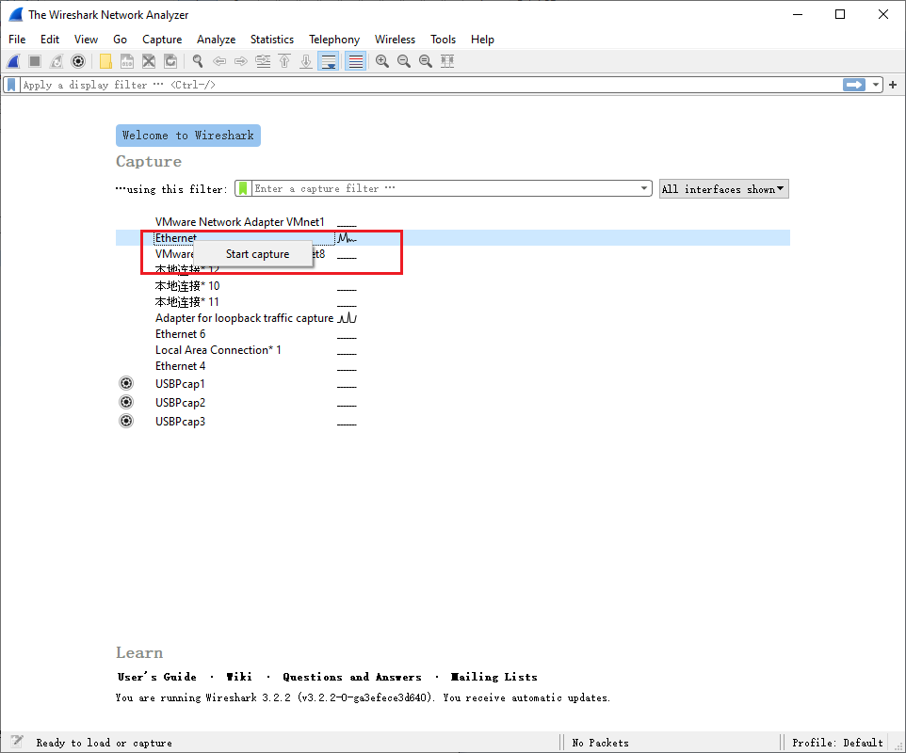Open the Go menu
The height and width of the screenshot is (753, 906).
coord(120,40)
